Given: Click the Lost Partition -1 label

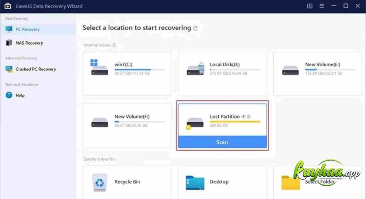Looking at the screenshot, I should [x=227, y=116].
